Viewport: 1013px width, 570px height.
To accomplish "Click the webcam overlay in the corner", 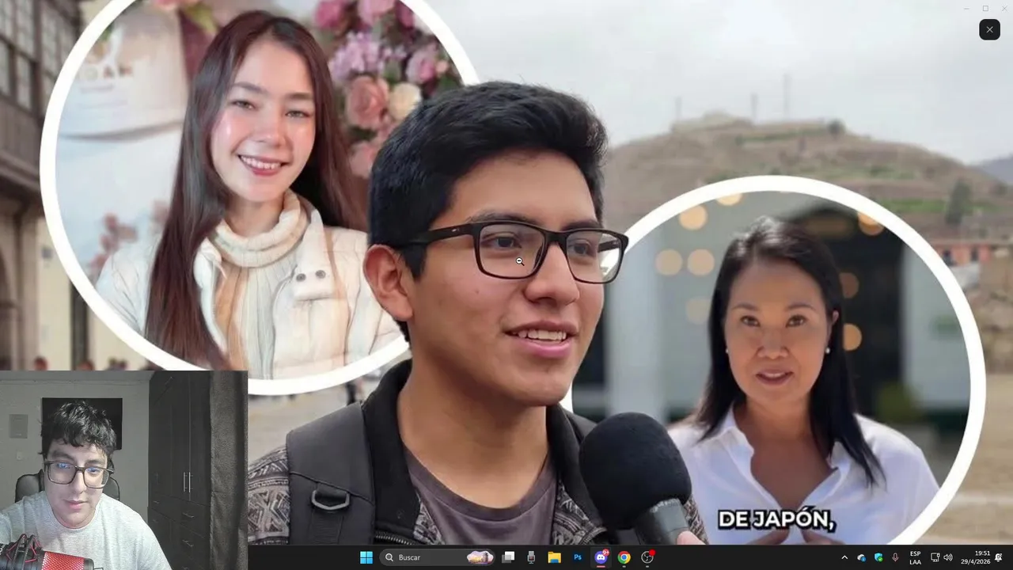I will coord(123,470).
